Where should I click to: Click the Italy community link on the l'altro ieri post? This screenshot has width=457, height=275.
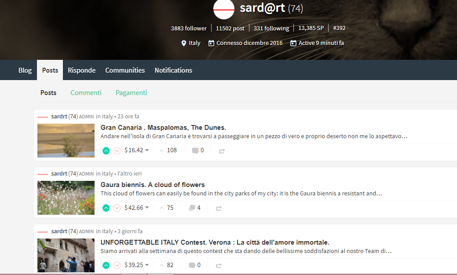[x=107, y=173]
